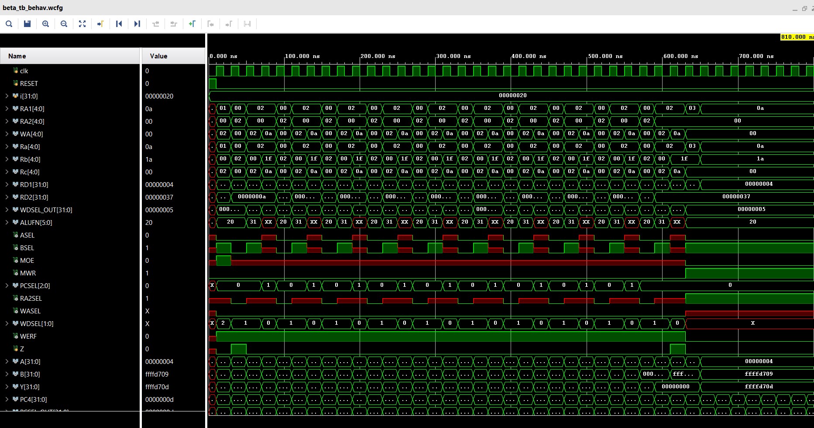The image size is (814, 428).
Task: Expand the i[31:0] bus
Action: click(7, 96)
